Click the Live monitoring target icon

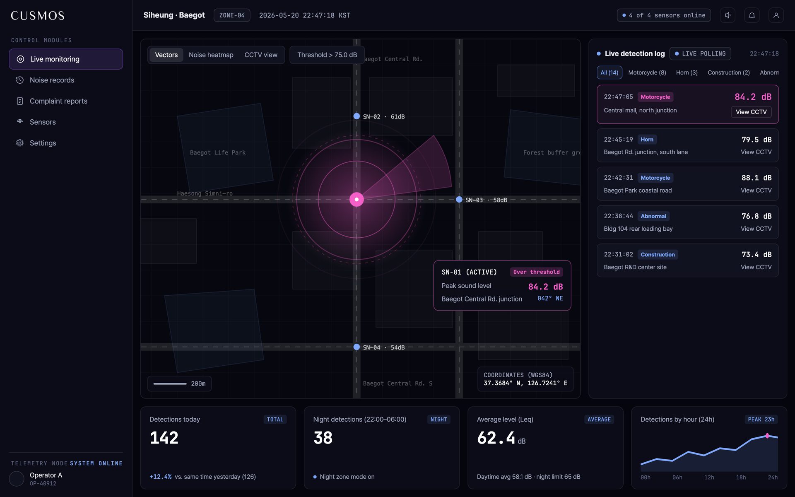pyautogui.click(x=20, y=59)
